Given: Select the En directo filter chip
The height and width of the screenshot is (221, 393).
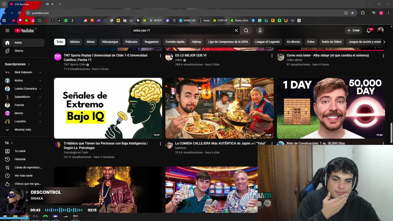Looking at the screenshot, I should pyautogui.click(x=294, y=42).
